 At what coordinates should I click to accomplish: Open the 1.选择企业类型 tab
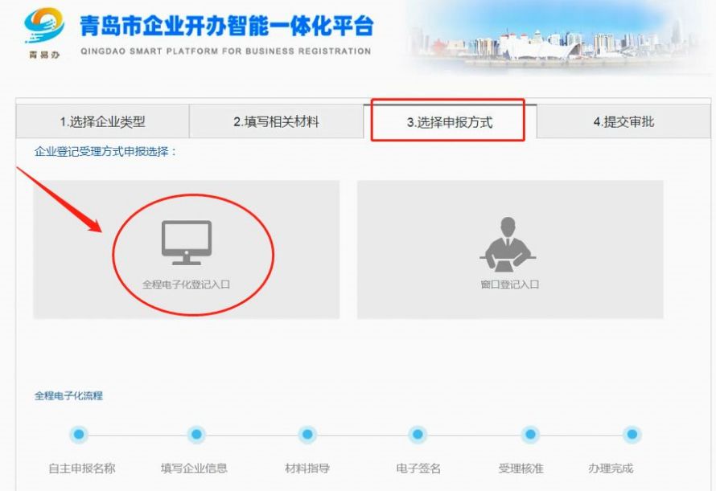102,122
